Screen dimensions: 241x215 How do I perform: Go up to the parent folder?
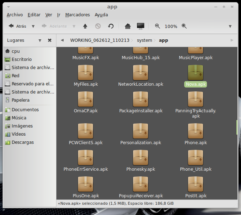click(x=85, y=26)
